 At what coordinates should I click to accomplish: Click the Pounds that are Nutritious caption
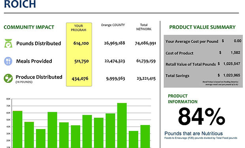(194, 133)
